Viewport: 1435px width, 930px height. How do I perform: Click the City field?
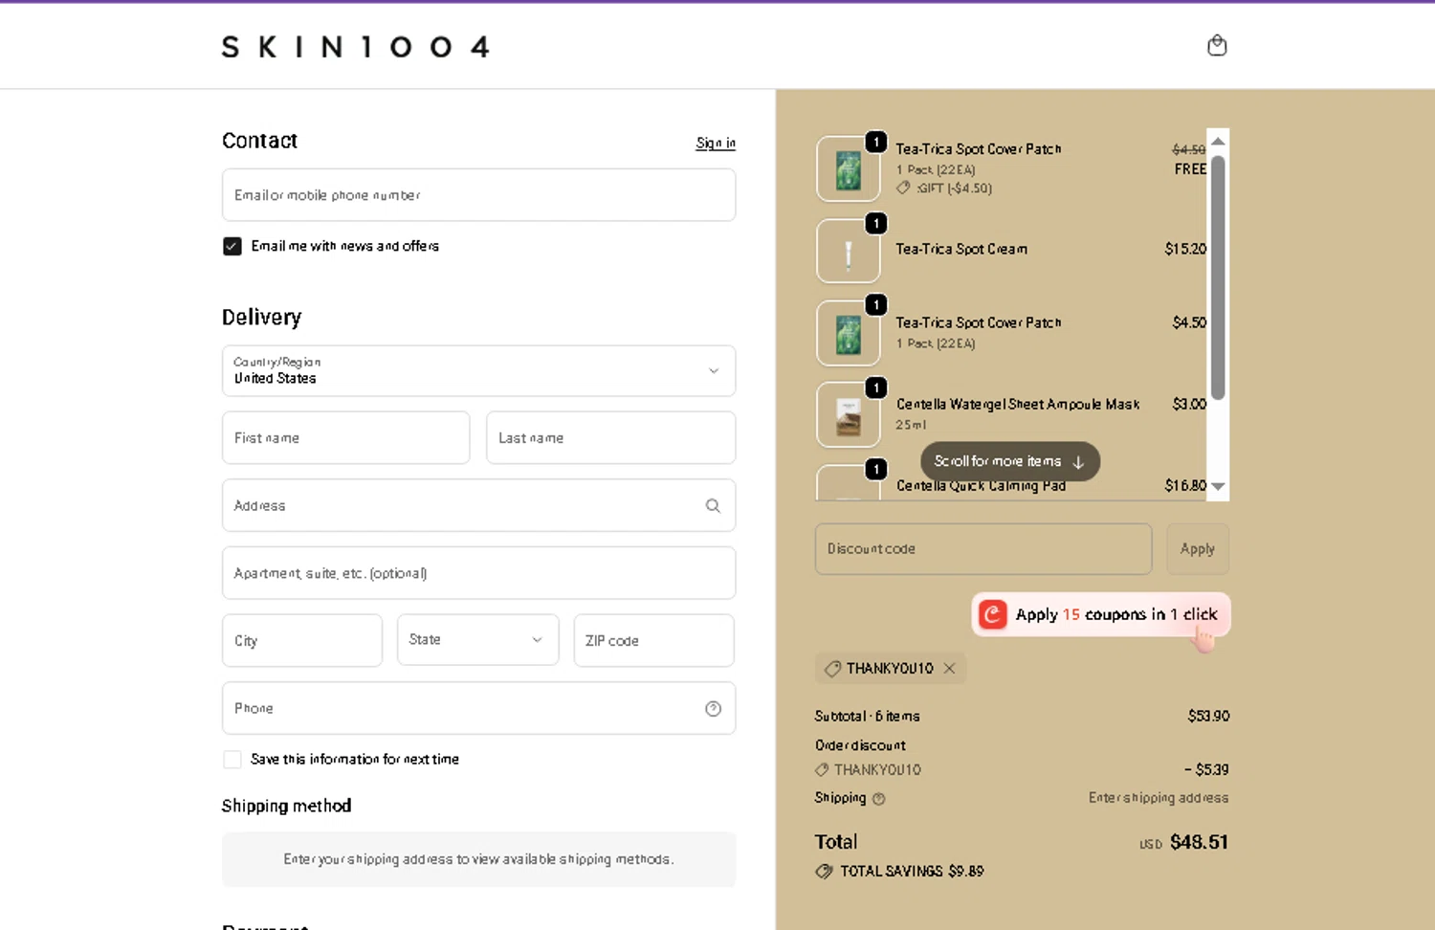pos(302,640)
